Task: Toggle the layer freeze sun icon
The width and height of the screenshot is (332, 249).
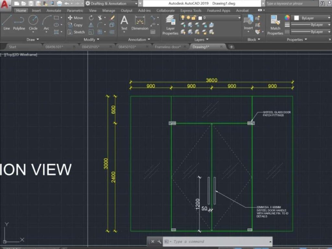Action: [188, 18]
